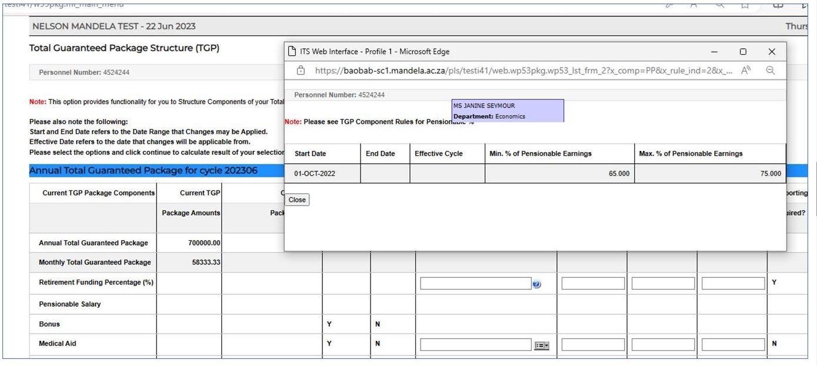Click fourth input box in Medical Aid row

point(733,345)
